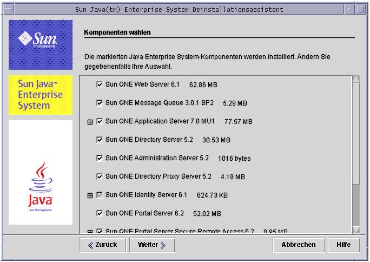The width and height of the screenshot is (370, 262).
Task: Select the Sun ONE Identity Server 6.1 label
Action: pos(146,195)
